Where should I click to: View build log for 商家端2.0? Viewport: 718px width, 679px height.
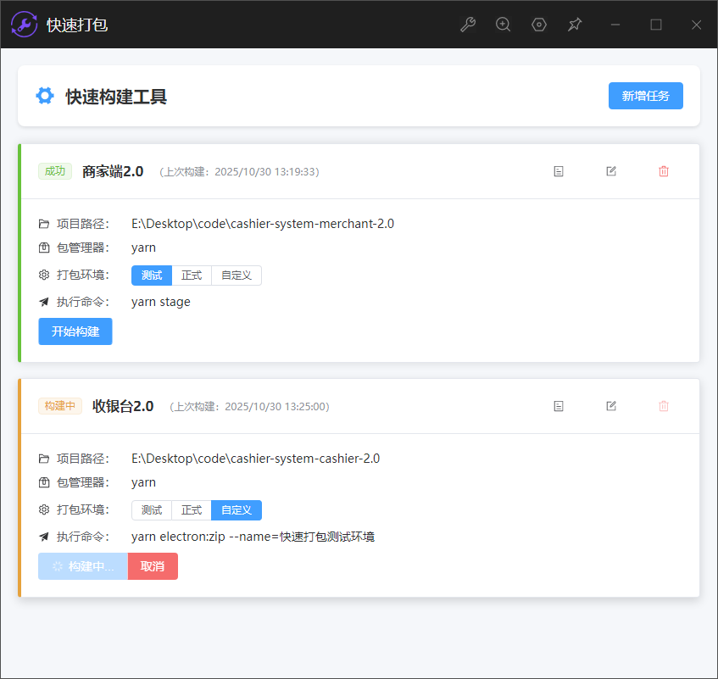click(559, 171)
